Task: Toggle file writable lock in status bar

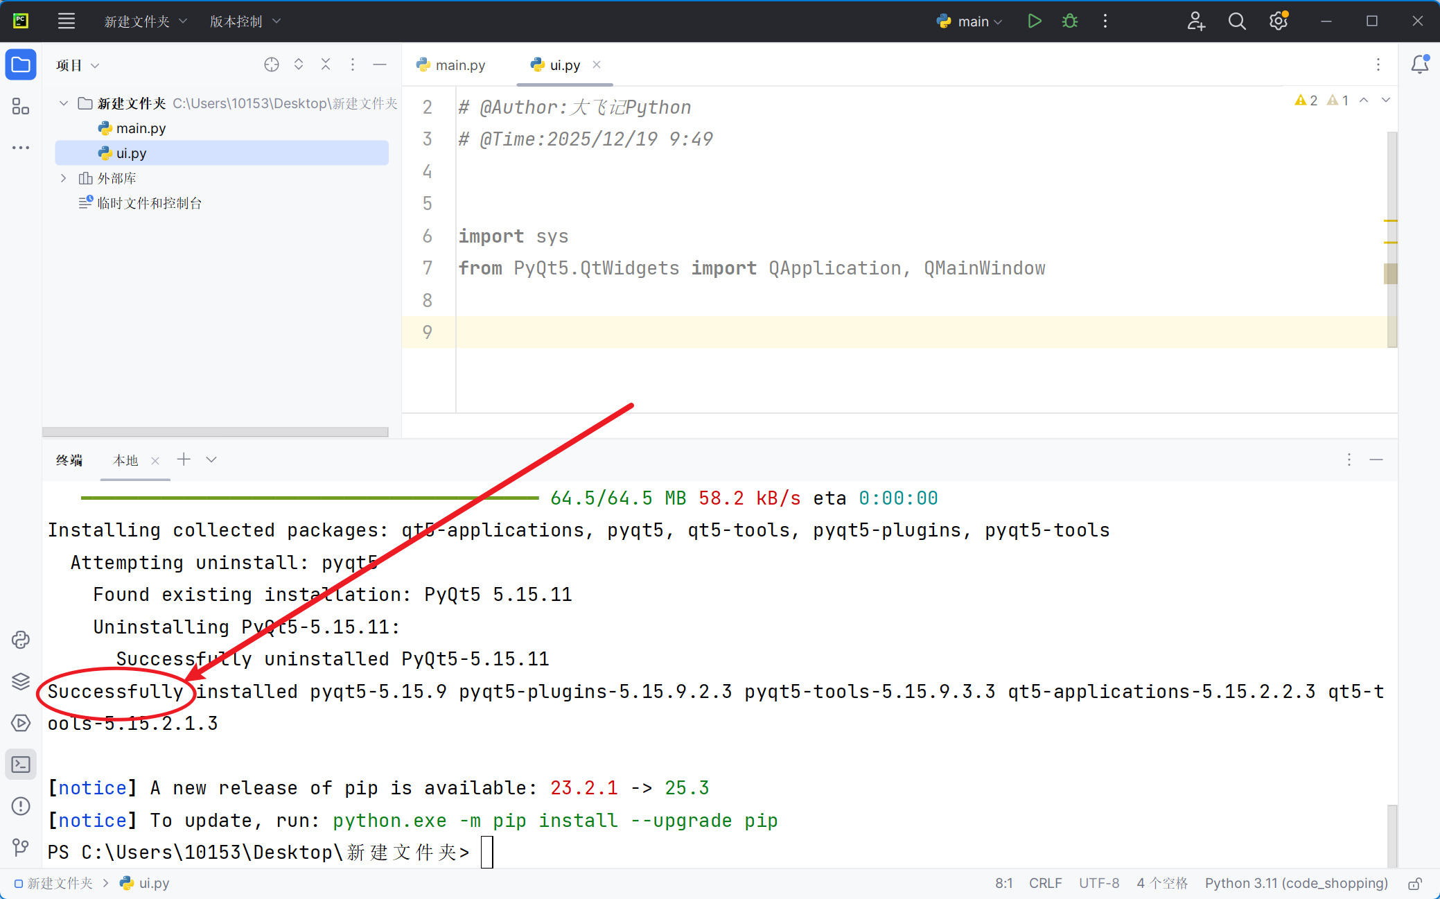Action: (x=1416, y=883)
